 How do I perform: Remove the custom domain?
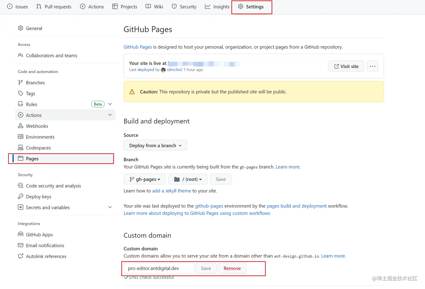click(x=232, y=268)
